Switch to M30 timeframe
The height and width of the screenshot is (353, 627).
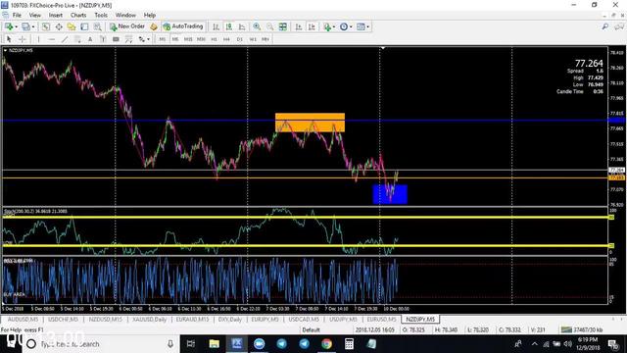point(201,39)
